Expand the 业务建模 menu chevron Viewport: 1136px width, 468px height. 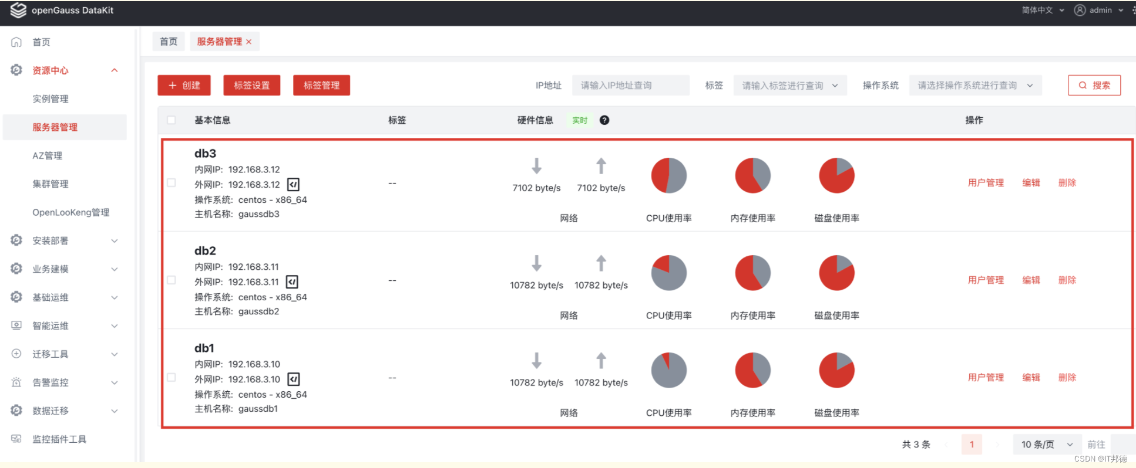[x=115, y=269]
